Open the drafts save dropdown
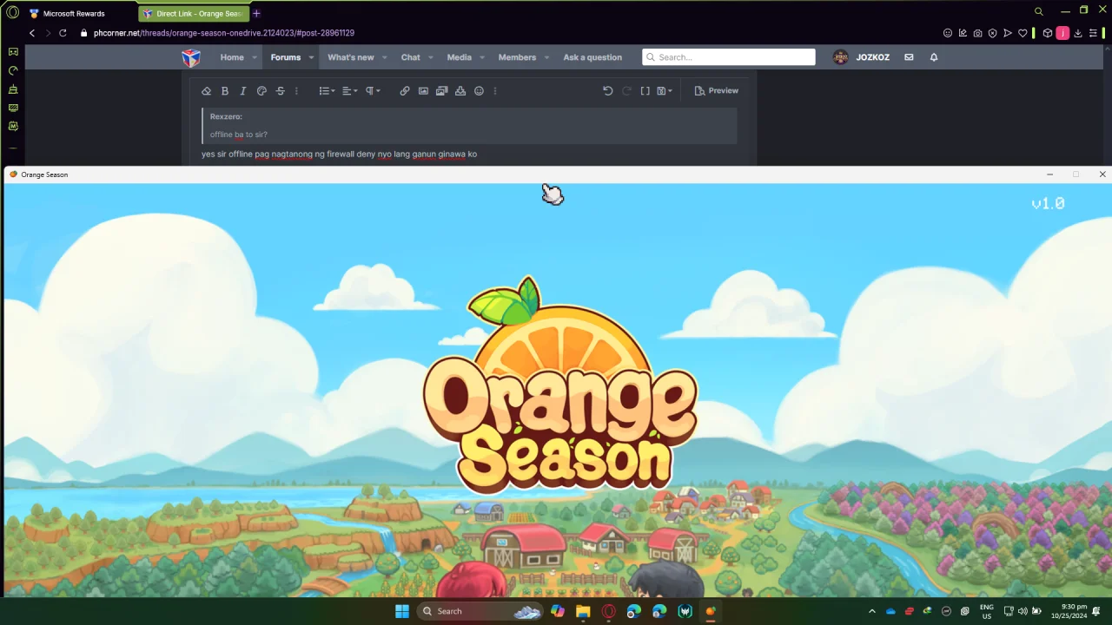1112x625 pixels. click(665, 91)
